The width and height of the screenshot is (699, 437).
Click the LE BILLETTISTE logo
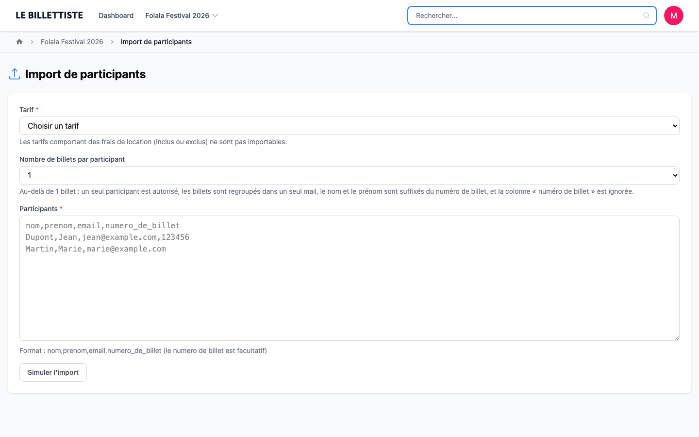(49, 16)
